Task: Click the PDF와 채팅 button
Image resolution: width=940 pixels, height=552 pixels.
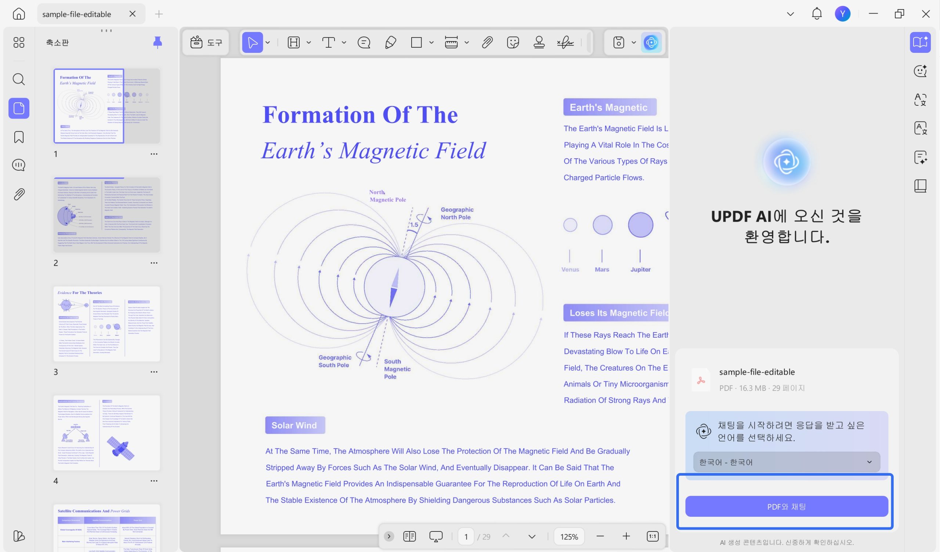Action: coord(787,506)
